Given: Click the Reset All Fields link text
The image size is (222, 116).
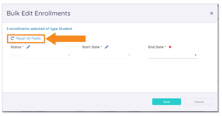Looking at the screenshot, I should coord(29,38).
